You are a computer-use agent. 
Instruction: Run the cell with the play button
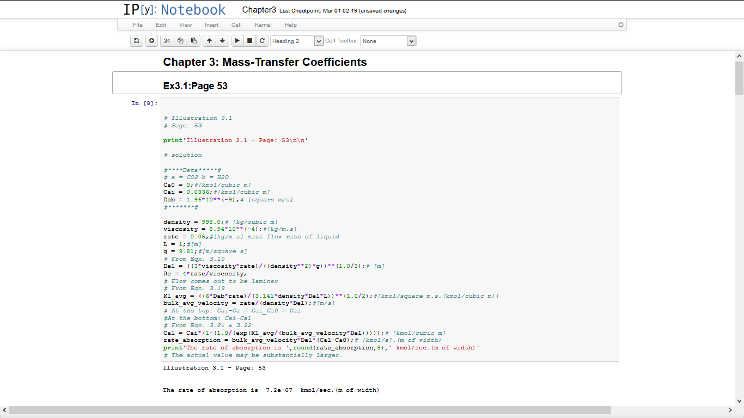tap(237, 41)
